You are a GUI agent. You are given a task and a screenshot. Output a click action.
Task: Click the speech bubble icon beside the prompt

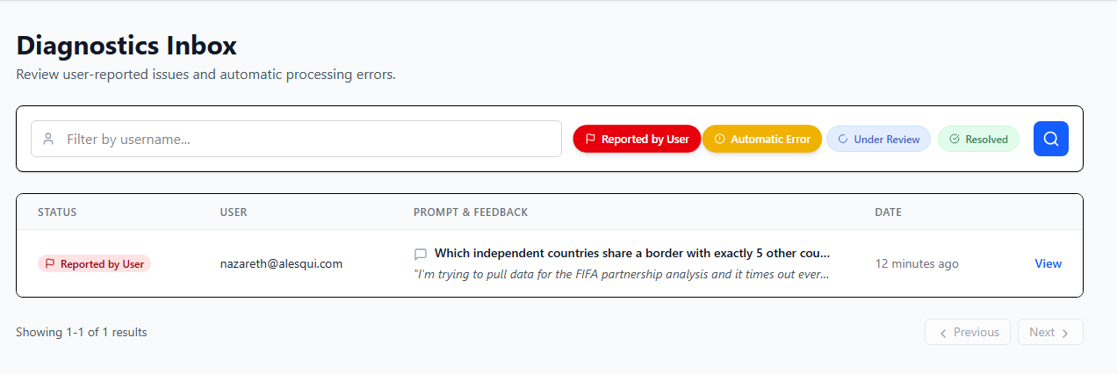tap(421, 255)
